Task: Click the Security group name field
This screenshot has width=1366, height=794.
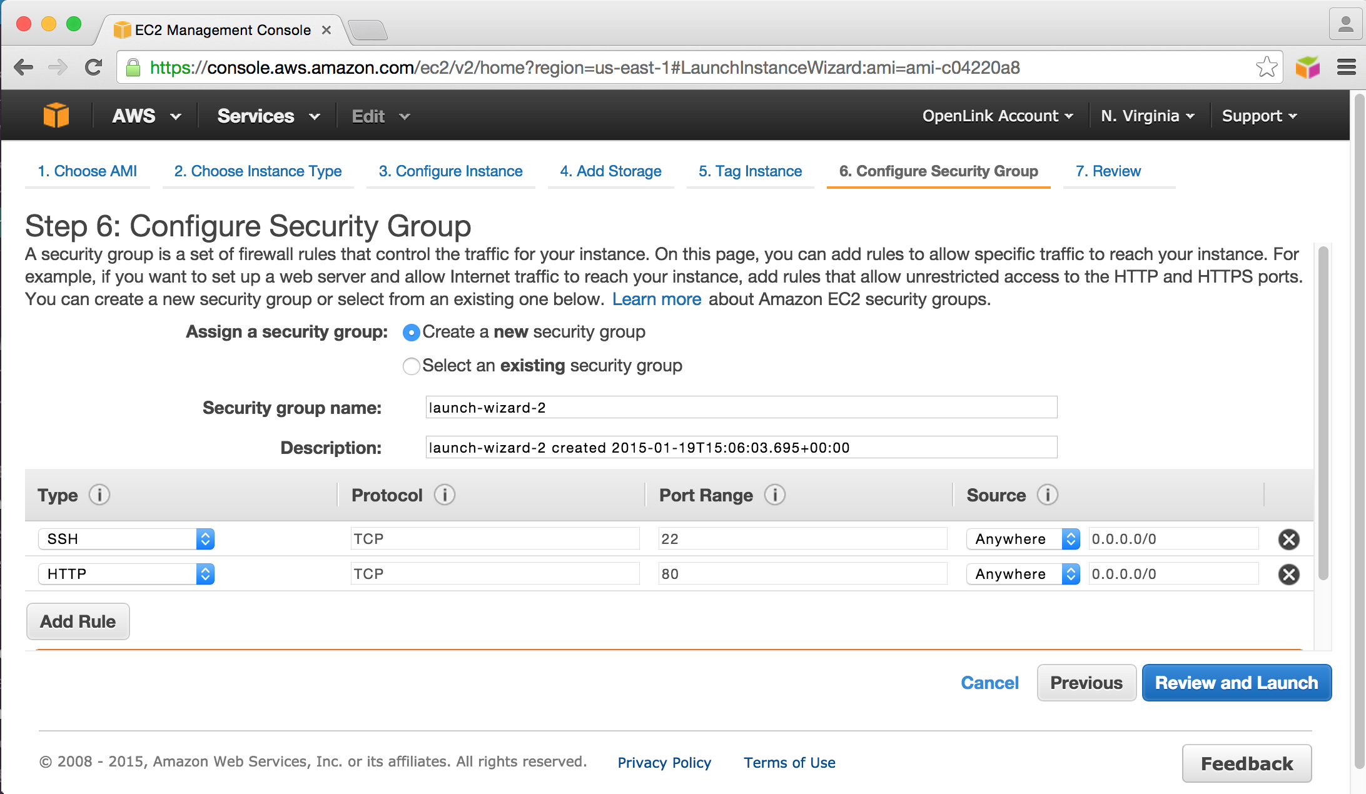Action: pyautogui.click(x=741, y=408)
